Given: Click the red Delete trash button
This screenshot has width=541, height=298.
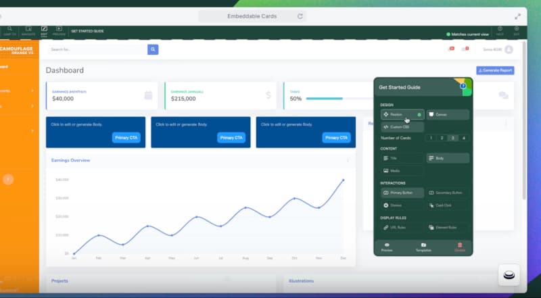Looking at the screenshot, I should pos(460,247).
